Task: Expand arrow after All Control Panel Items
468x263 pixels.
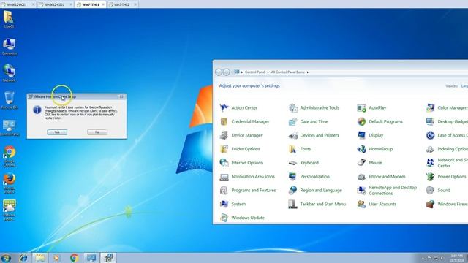Action: [307, 72]
